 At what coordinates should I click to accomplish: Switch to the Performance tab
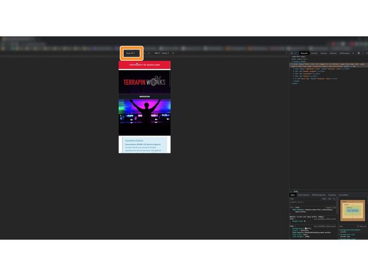(x=344, y=53)
